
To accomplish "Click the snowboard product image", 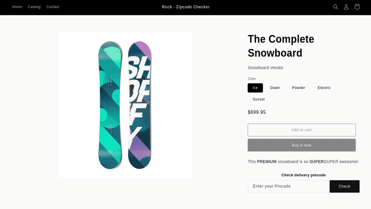I will coord(125,105).
